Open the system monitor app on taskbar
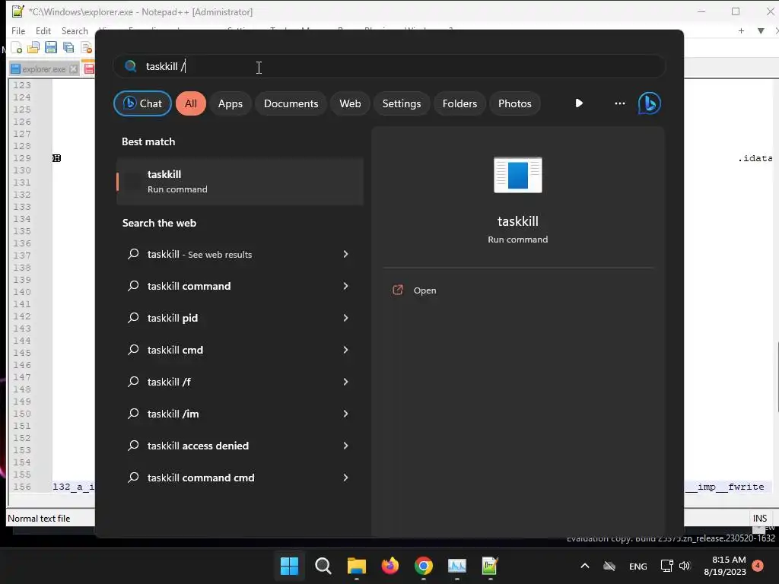This screenshot has width=779, height=584. click(x=457, y=566)
